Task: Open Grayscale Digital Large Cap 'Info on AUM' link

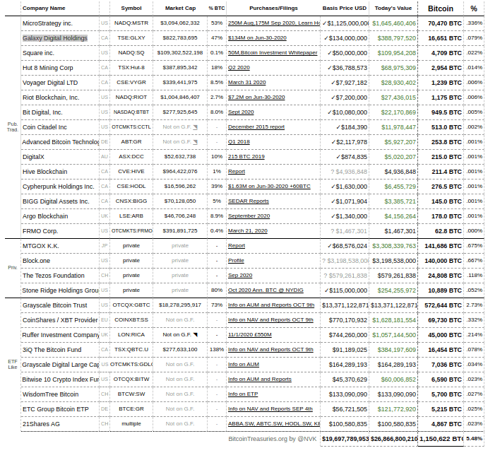Action: click(244, 365)
